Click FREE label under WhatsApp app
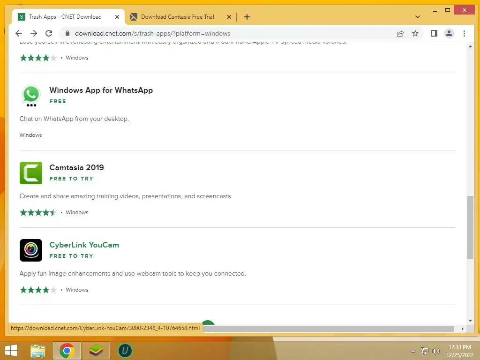480x360 pixels. pos(58,101)
